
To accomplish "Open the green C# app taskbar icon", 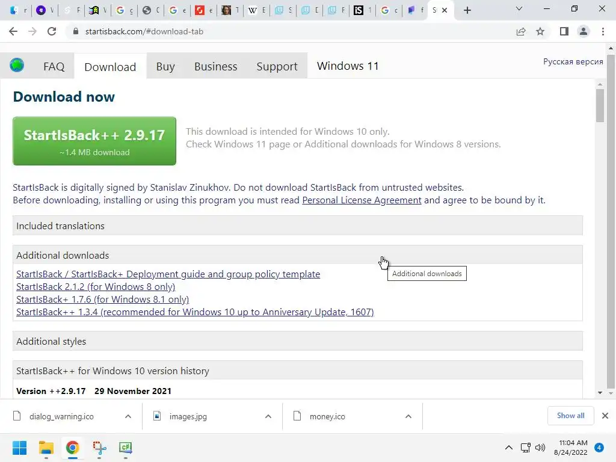I will click(125, 448).
